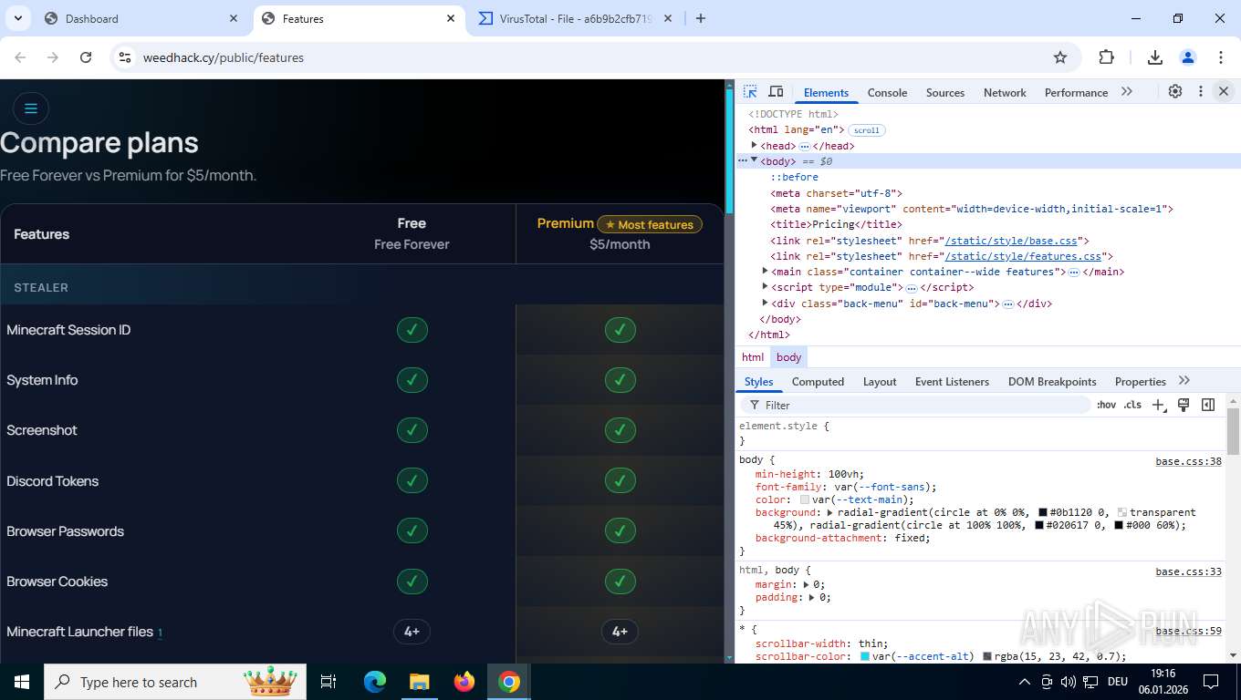Show more DevTools tabs chevron
Viewport: 1241px width, 700px height.
(x=1127, y=91)
